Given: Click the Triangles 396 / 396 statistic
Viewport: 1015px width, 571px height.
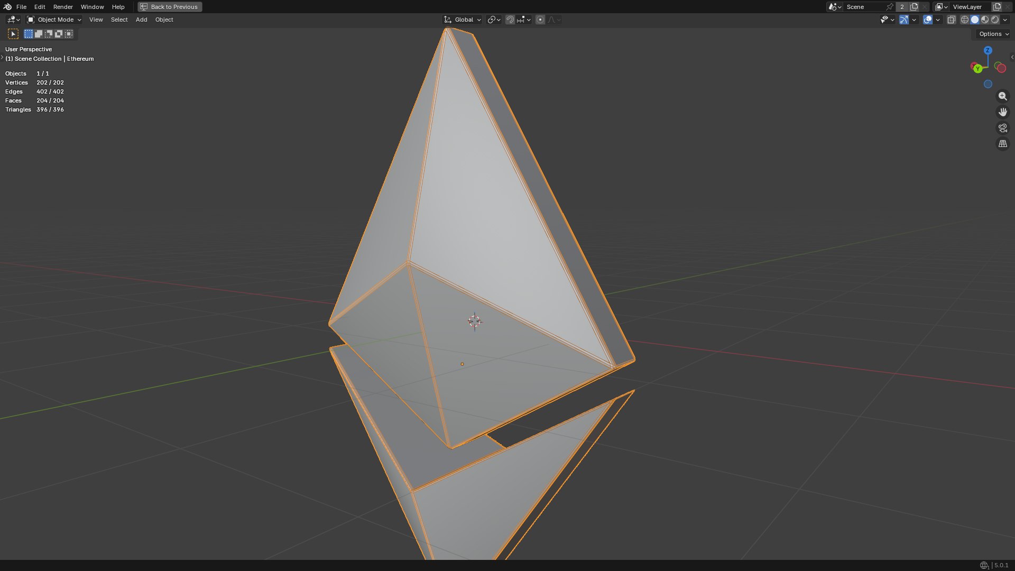Looking at the screenshot, I should pyautogui.click(x=34, y=109).
